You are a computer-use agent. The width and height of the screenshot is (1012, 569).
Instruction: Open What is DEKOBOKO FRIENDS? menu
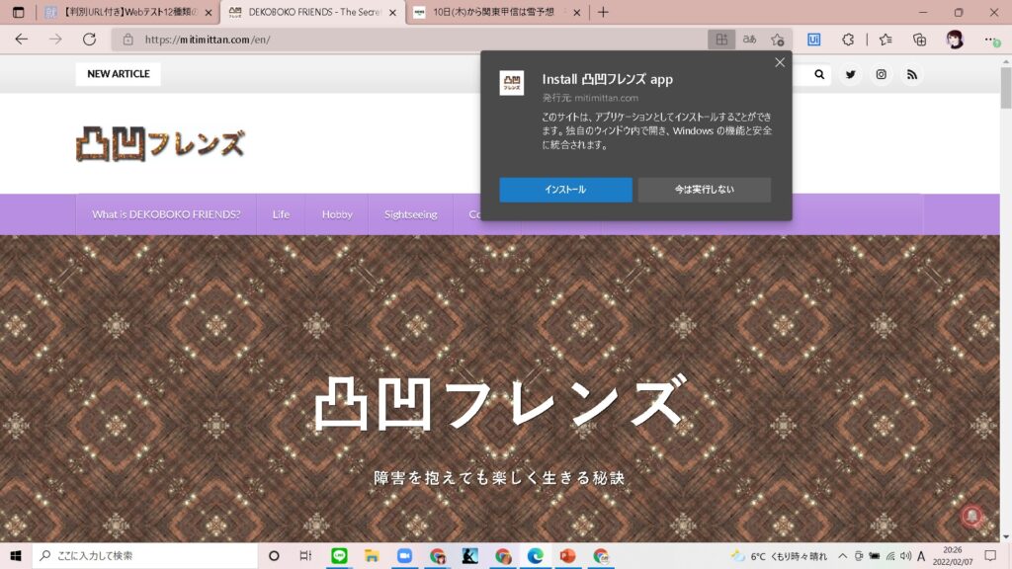[x=166, y=214]
